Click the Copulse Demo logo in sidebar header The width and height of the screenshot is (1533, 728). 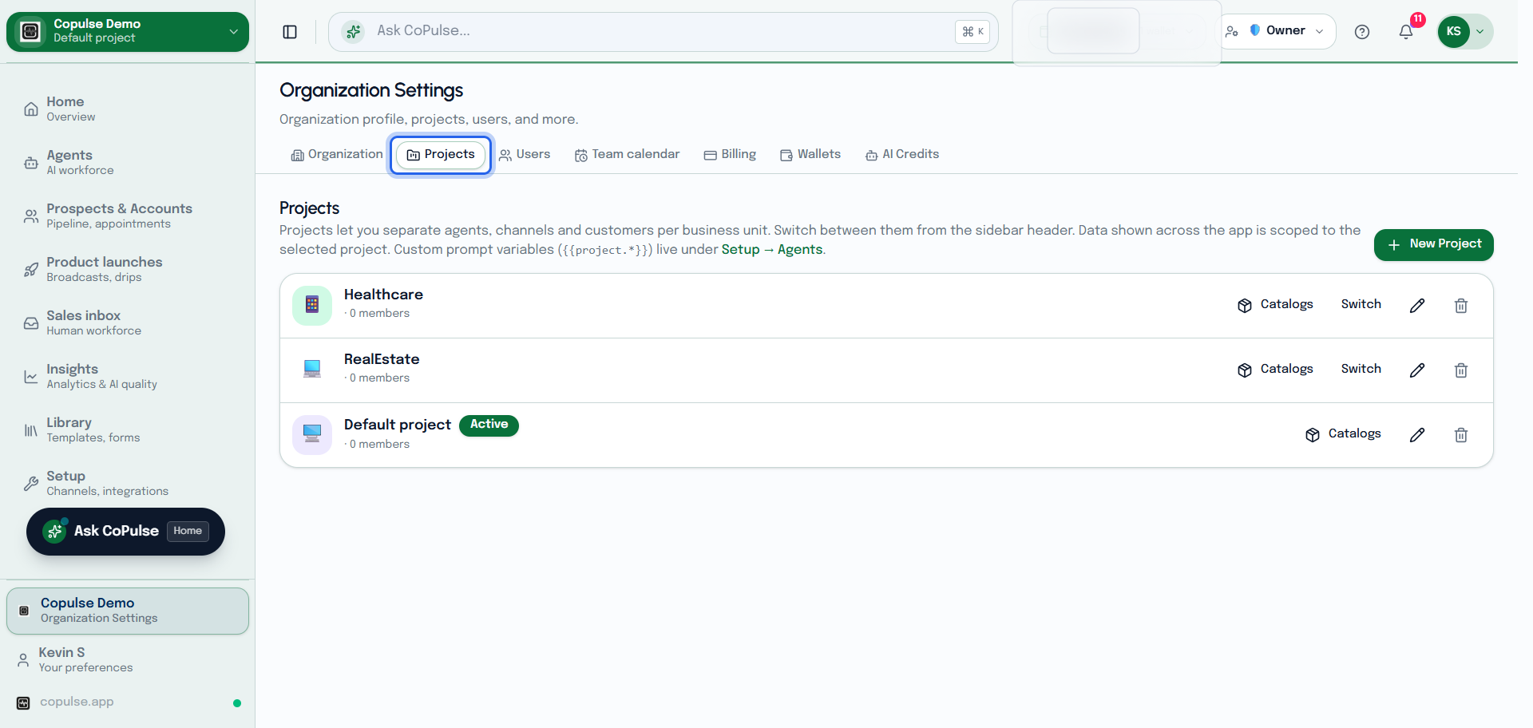[31, 31]
